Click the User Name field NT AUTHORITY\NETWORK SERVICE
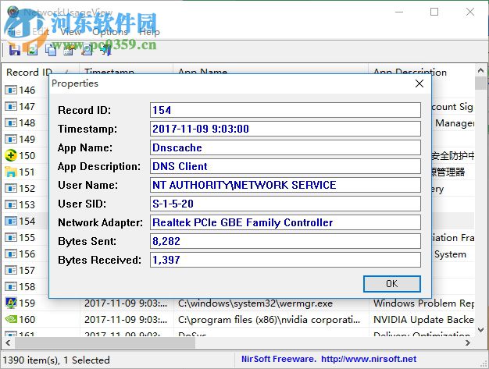The width and height of the screenshot is (489, 369). [285, 185]
